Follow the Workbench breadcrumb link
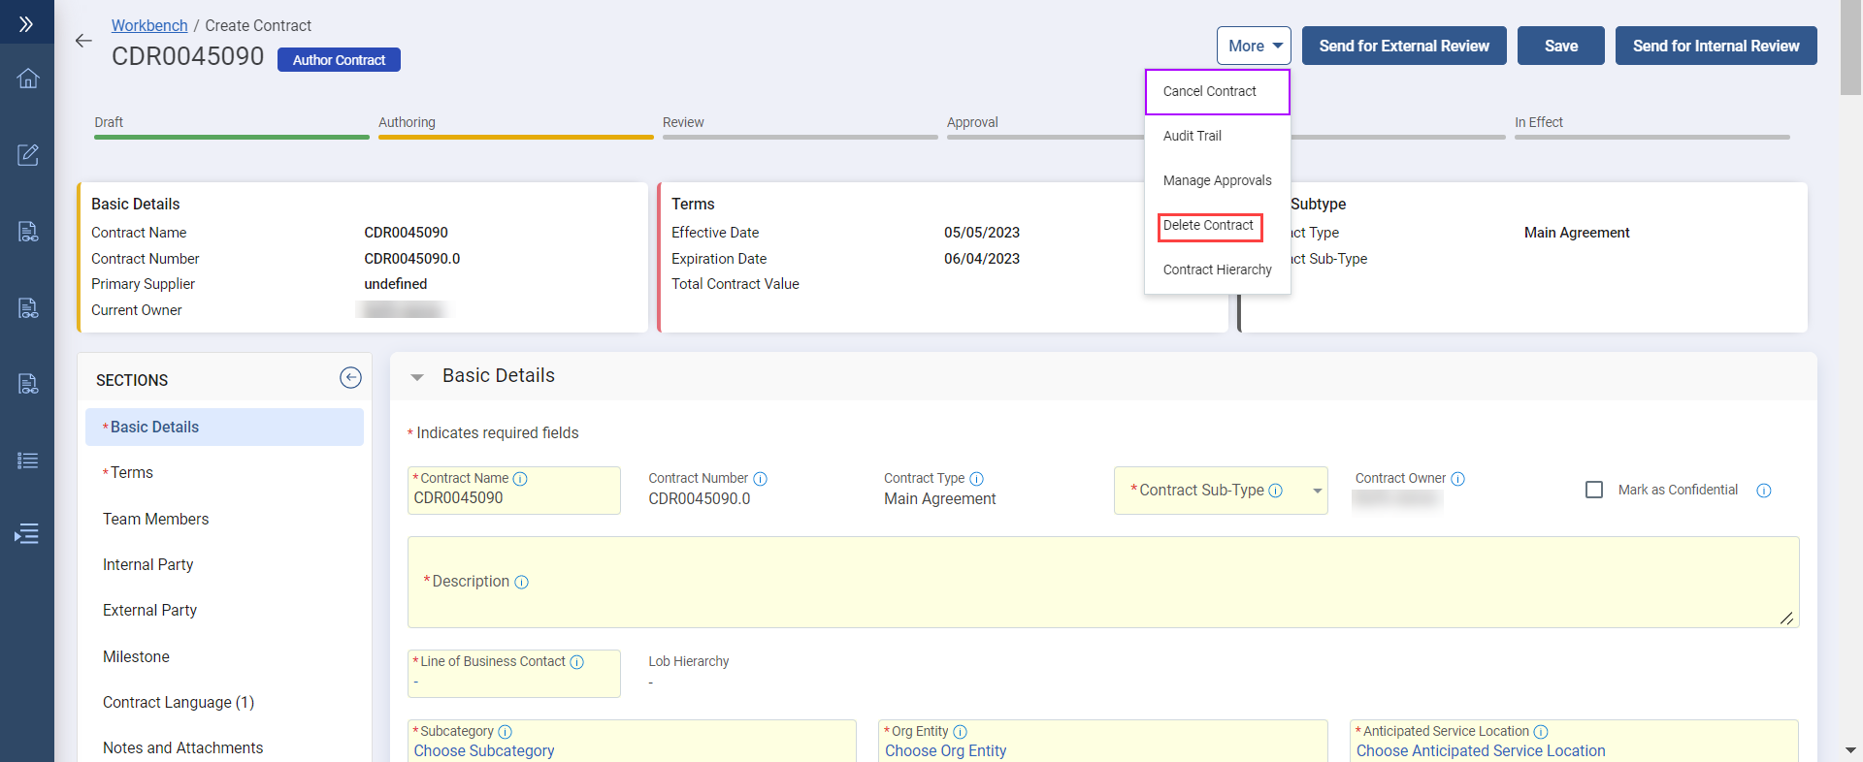 click(149, 25)
